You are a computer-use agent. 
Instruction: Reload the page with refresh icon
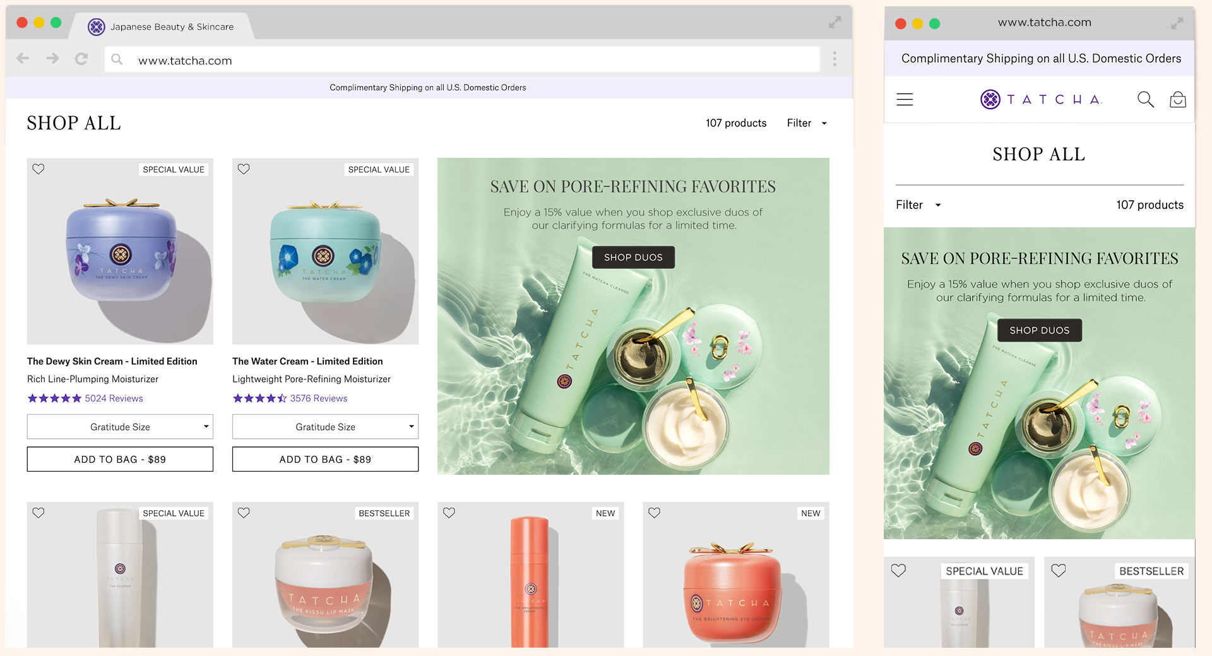pyautogui.click(x=81, y=59)
